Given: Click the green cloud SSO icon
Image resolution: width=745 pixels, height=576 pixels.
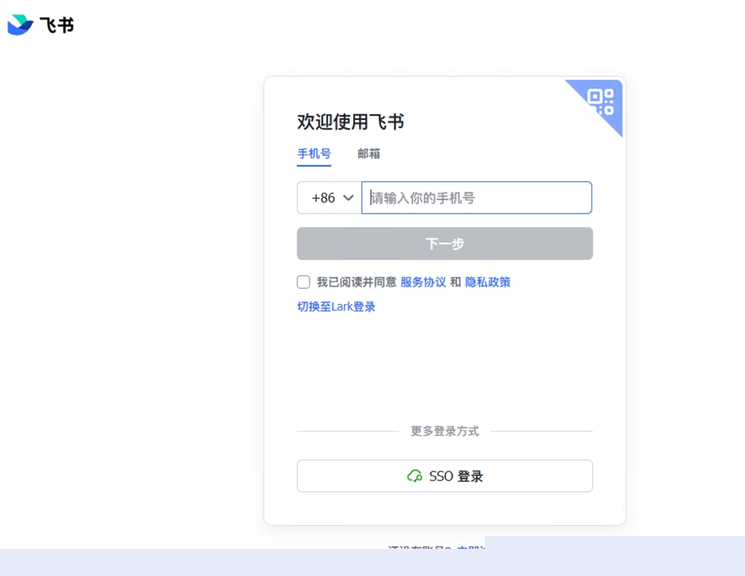Looking at the screenshot, I should tap(416, 475).
